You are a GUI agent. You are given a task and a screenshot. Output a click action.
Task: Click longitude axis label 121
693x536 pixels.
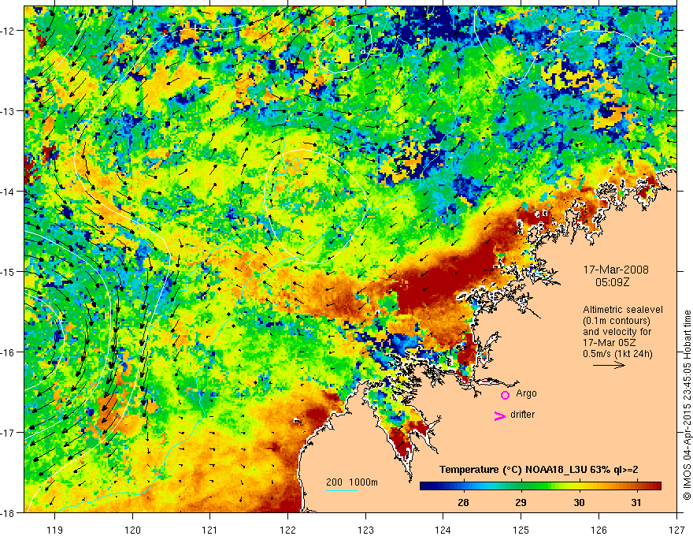[210, 530]
